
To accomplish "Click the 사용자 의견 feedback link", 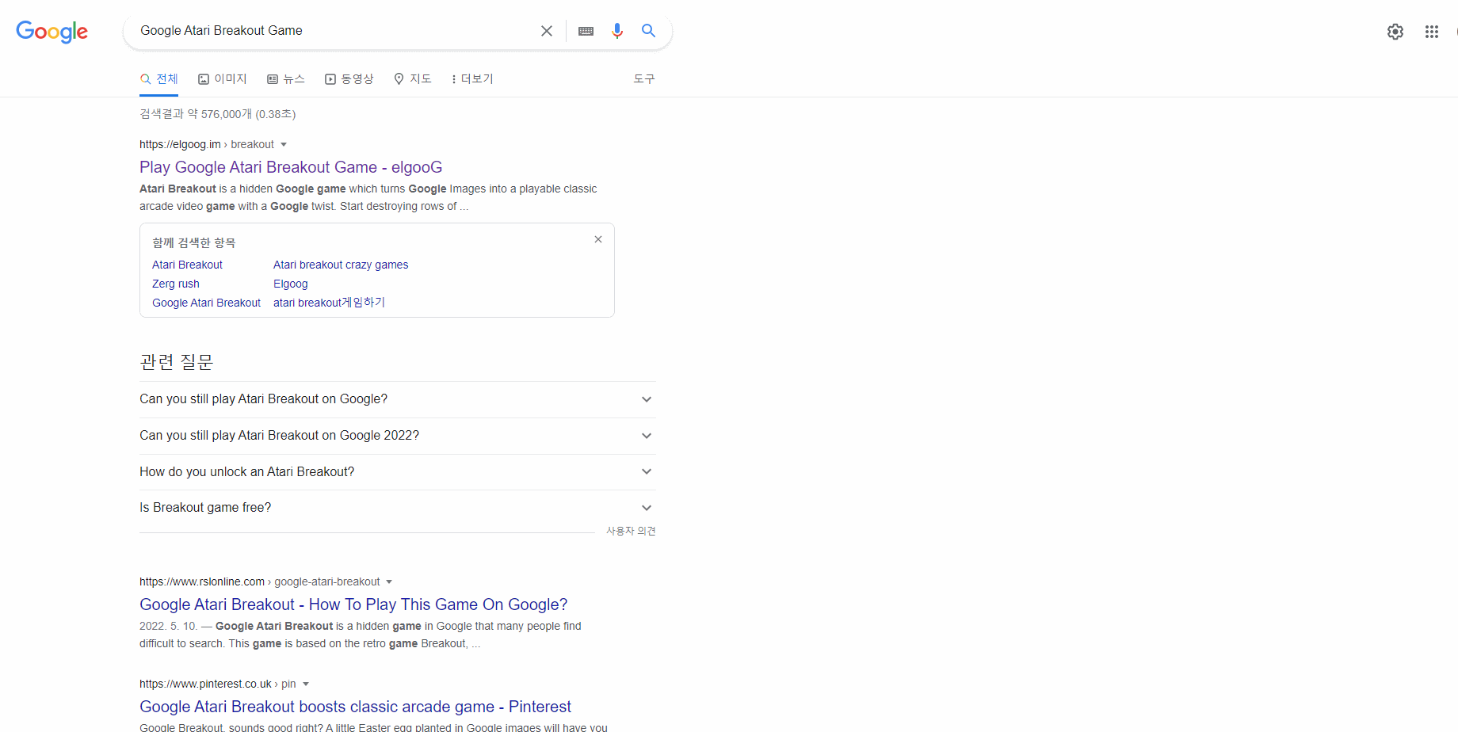I will click(x=631, y=531).
